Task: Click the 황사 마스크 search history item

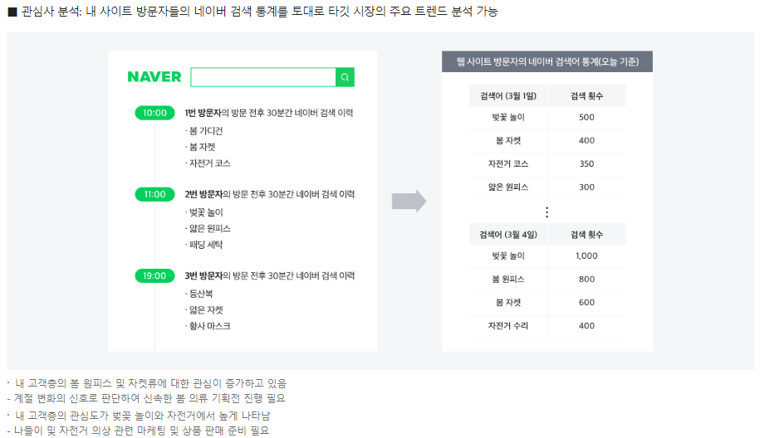Action: click(x=208, y=326)
